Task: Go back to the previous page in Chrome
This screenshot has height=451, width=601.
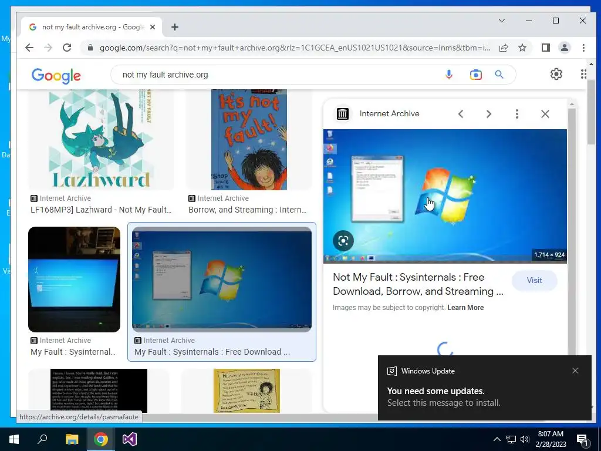Action: point(29,48)
